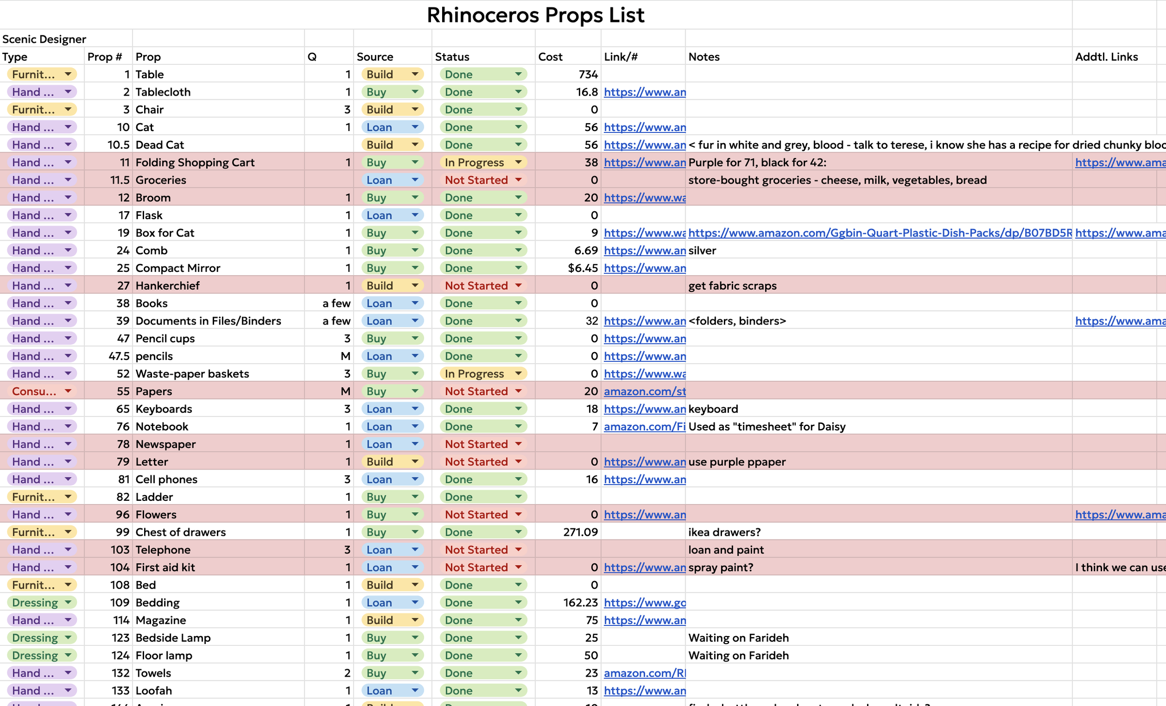Image resolution: width=1166 pixels, height=706 pixels.
Task: Open the Loan source dropdown for Cat
Action: 392,127
